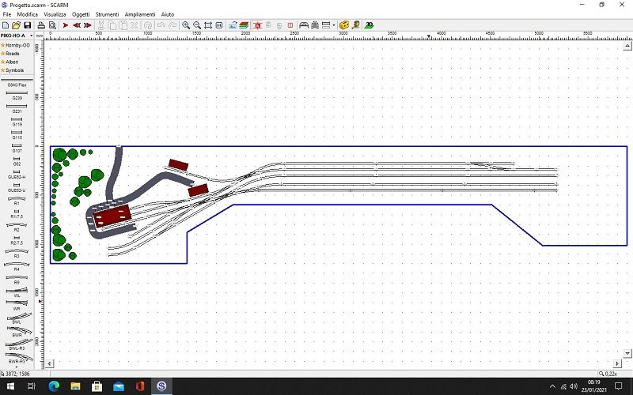Choose the WL turnout track piece
This screenshot has height=395, width=633.
(17, 294)
